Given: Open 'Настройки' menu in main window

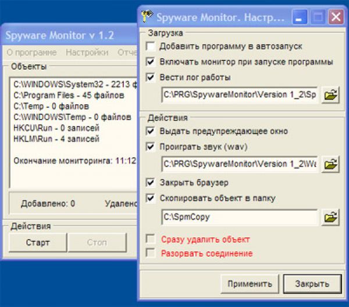Looking at the screenshot, I should pyautogui.click(x=87, y=53).
